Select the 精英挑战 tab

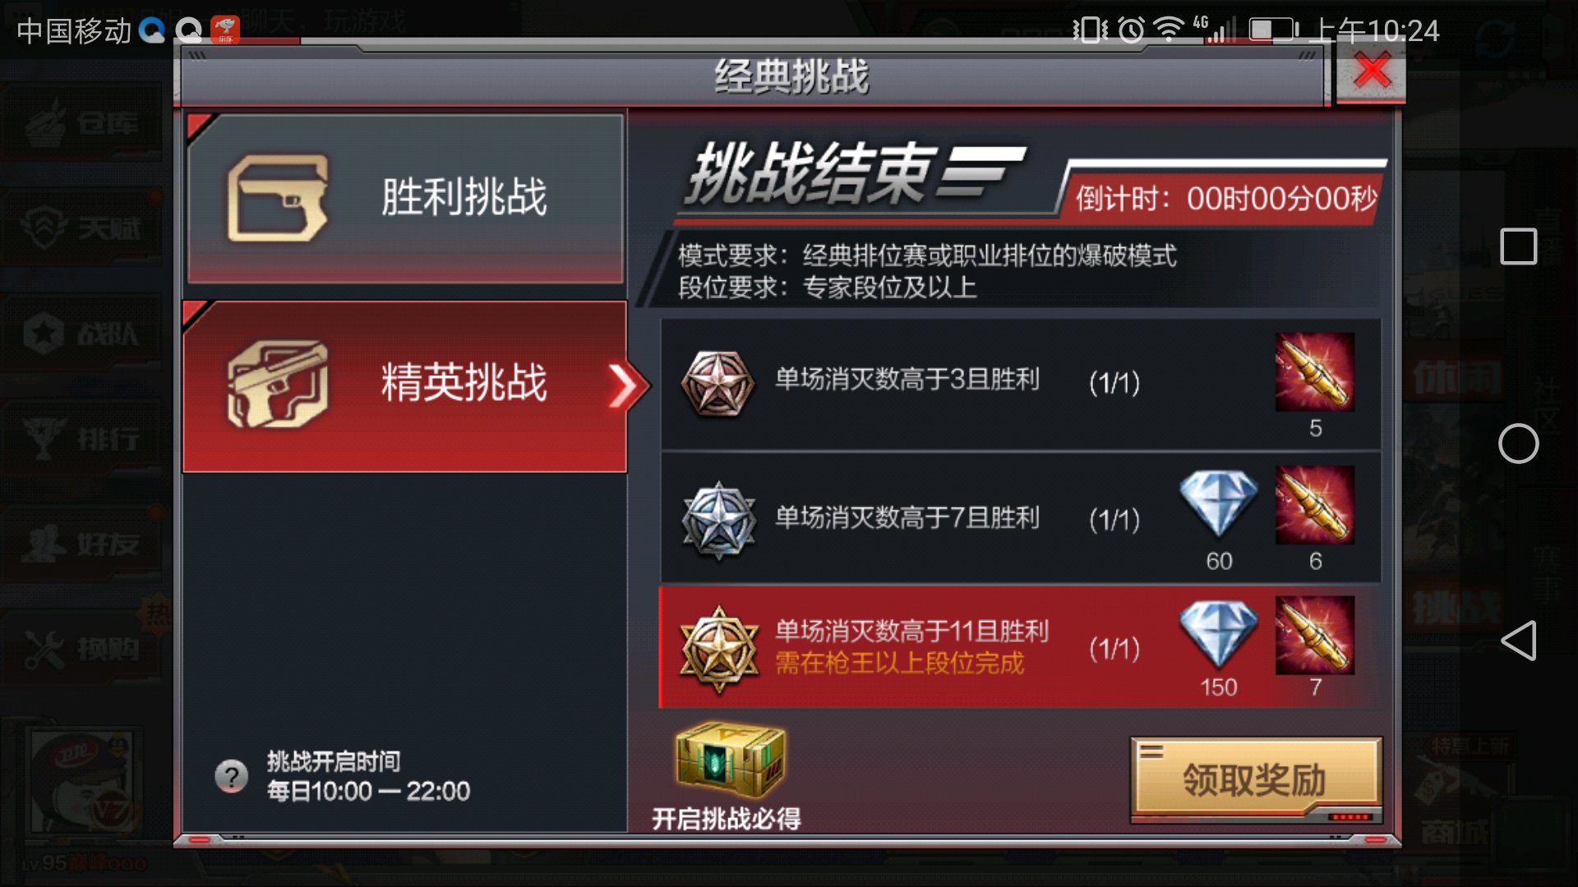click(405, 386)
